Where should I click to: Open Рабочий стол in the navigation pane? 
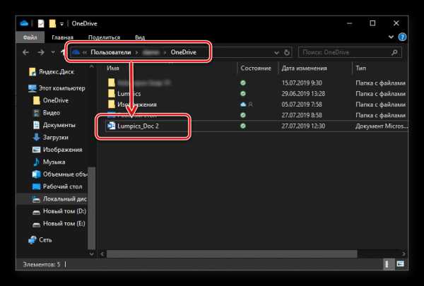(62, 186)
